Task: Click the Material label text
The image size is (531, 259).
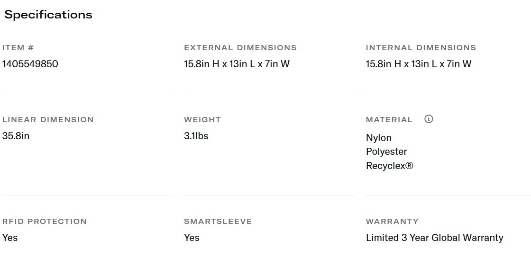Action: (389, 120)
